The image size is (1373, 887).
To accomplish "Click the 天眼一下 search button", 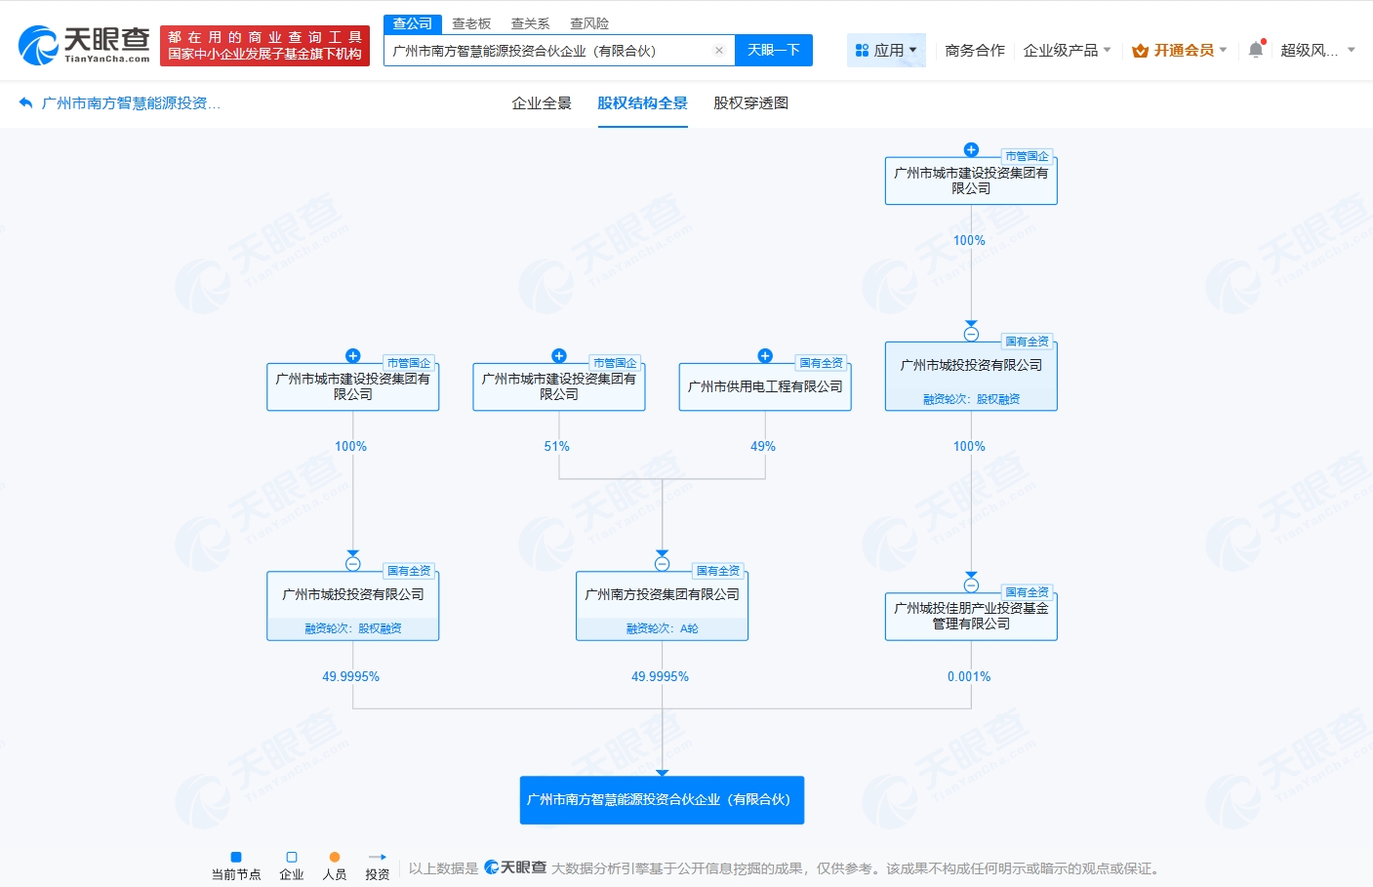I will (774, 50).
